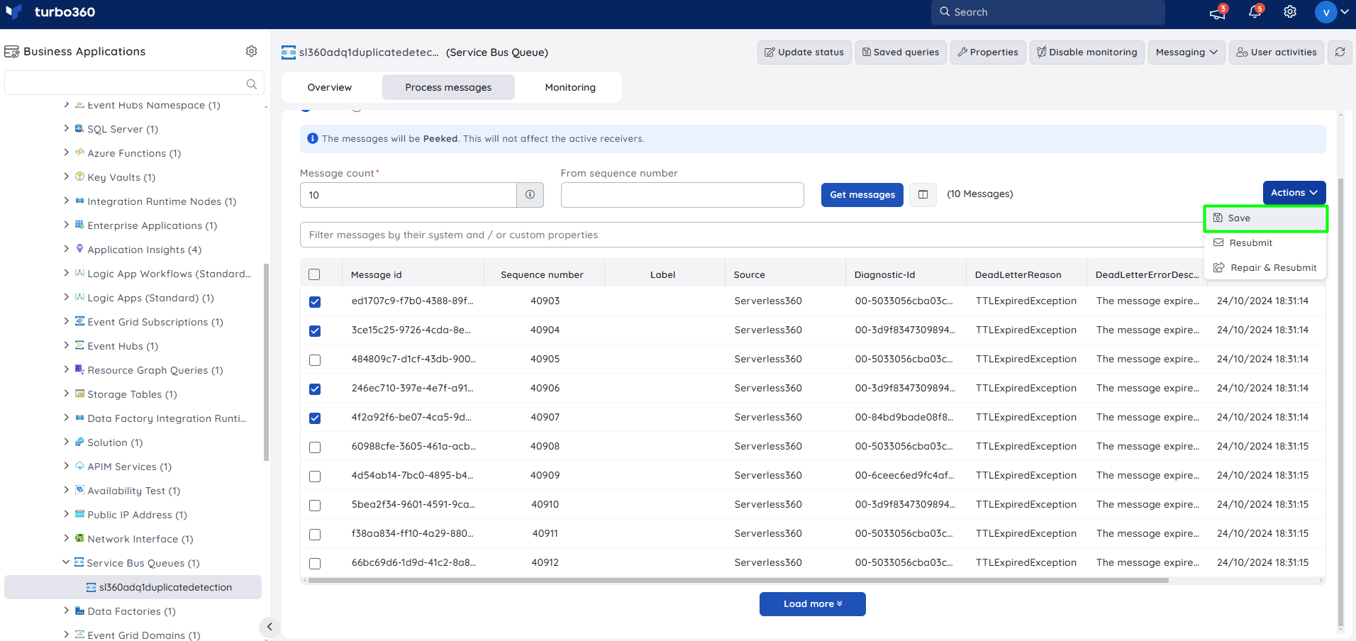Image resolution: width=1356 pixels, height=641 pixels.
Task: Open Saved queries
Action: [x=901, y=52]
